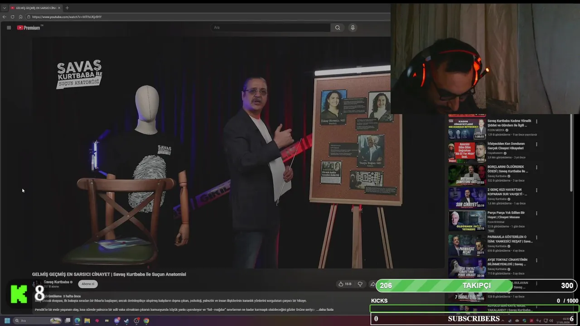Image resolution: width=580 pixels, height=326 pixels.
Task: Like the video with thumbs-up 15 B
Action: [345, 284]
